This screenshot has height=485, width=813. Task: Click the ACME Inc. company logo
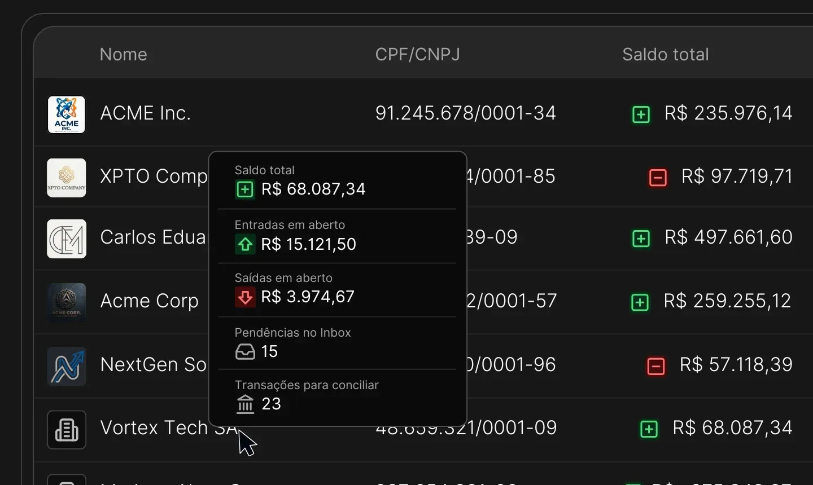point(67,114)
